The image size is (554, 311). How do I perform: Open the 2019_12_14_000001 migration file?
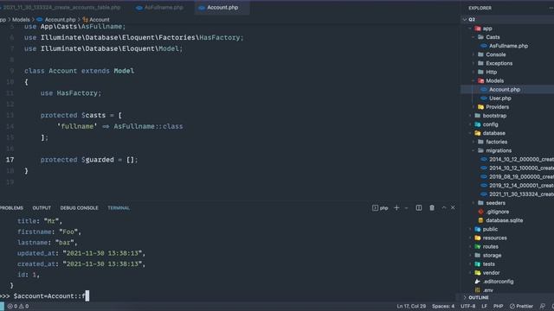[521, 186]
